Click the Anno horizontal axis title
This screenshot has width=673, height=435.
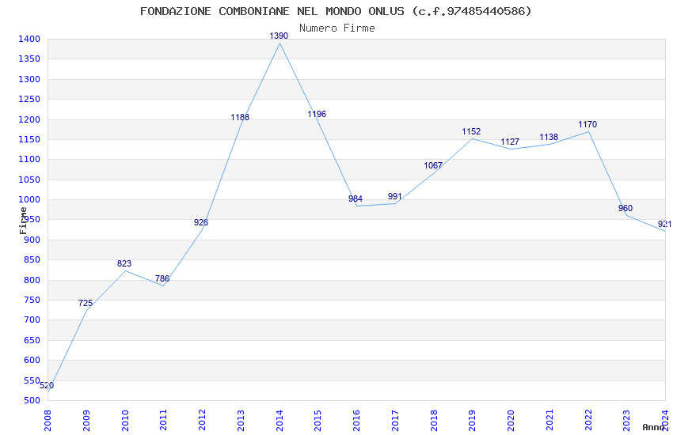653,427
